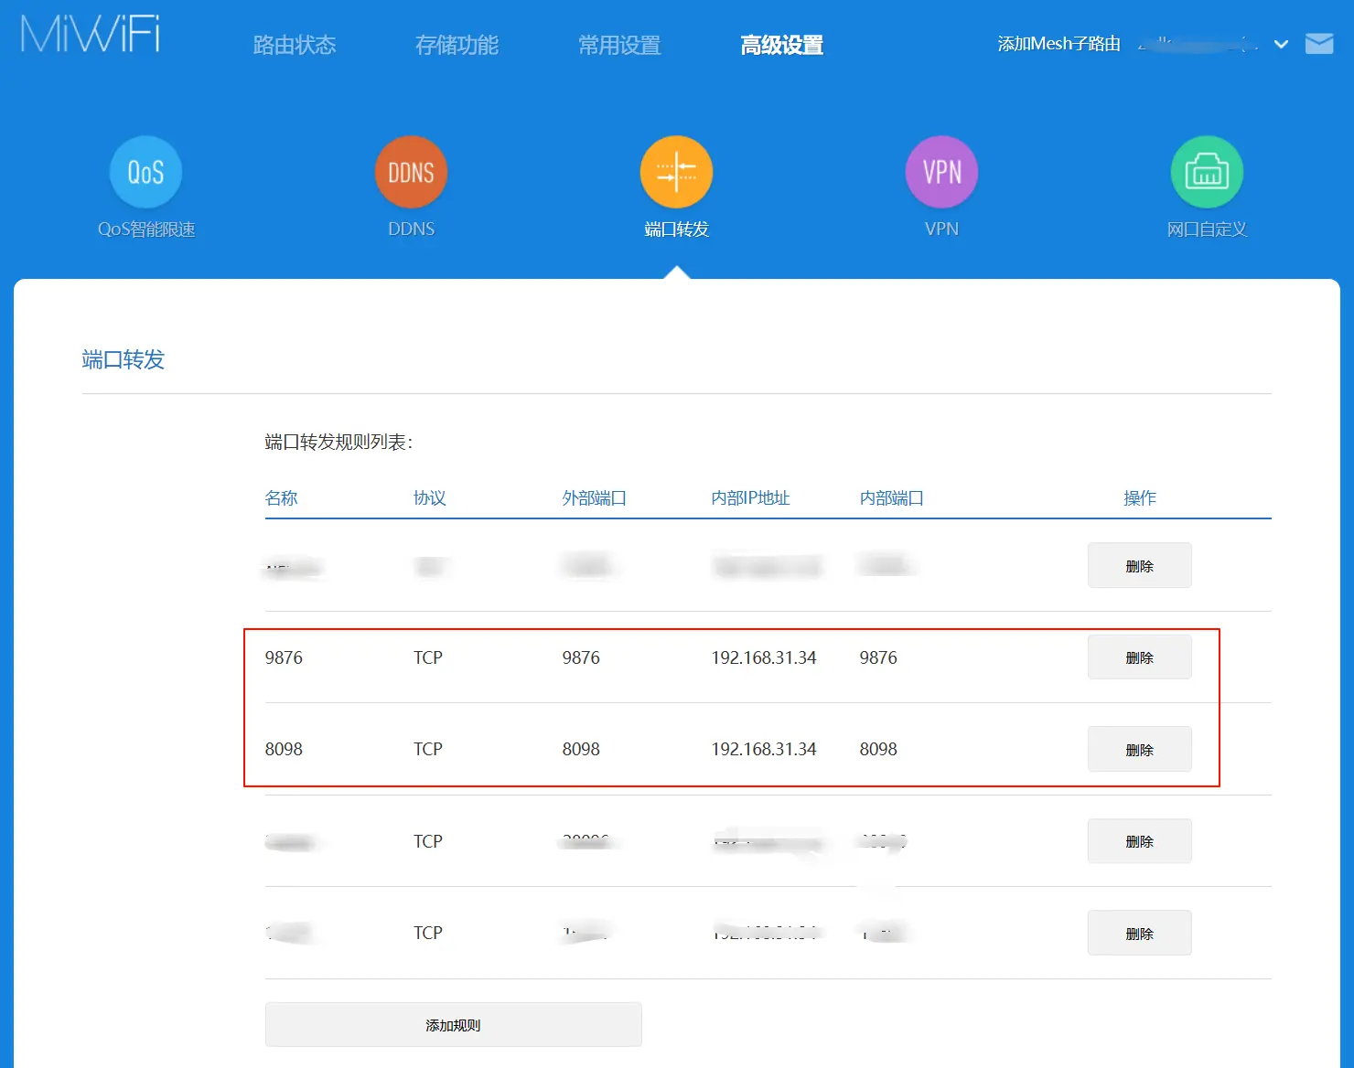Select the 高级设置 tab
The height and width of the screenshot is (1068, 1354).
pos(781,45)
